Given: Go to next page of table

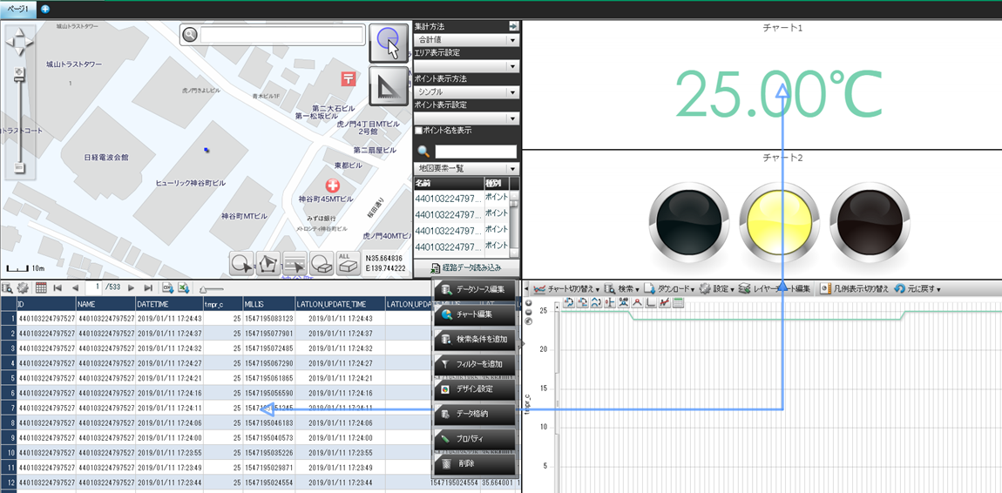Looking at the screenshot, I should pyautogui.click(x=132, y=288).
